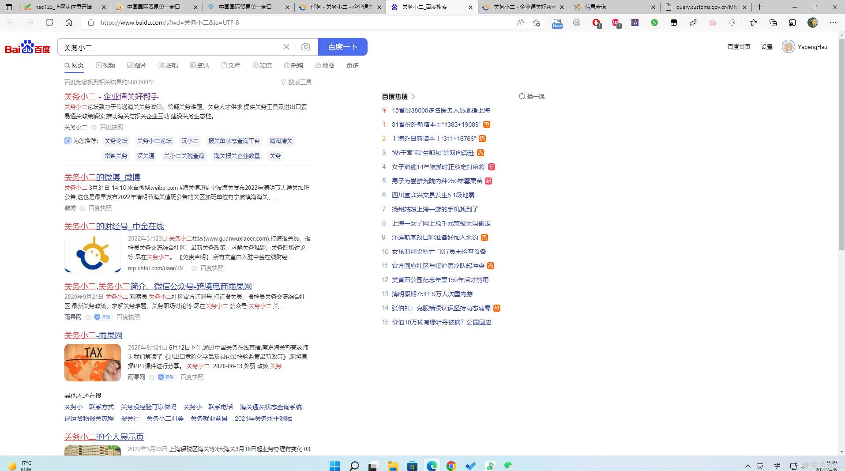
Task: Click the 关务小二 logo thumbnail
Action: (93, 254)
